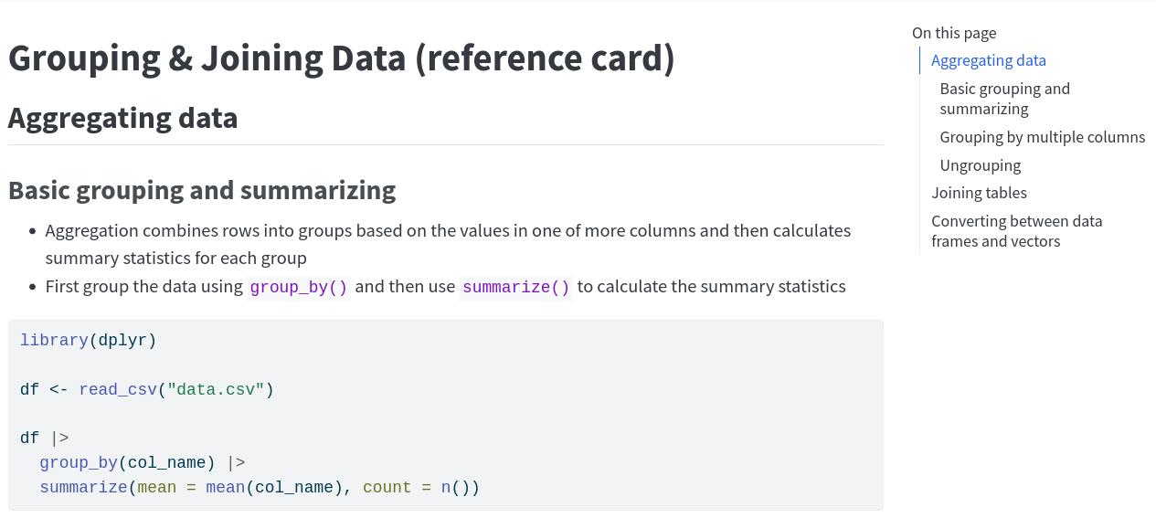Click summarize at start of last code line
1156x518 pixels.
pos(83,487)
